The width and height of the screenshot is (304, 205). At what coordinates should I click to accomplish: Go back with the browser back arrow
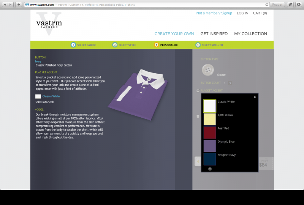(x=5, y=5)
